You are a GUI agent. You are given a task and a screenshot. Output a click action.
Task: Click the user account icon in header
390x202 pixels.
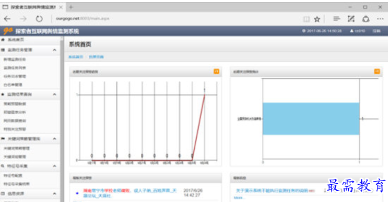coord(352,31)
